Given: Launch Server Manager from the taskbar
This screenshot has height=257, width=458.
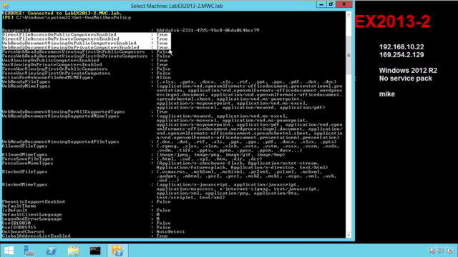Looking at the screenshot, I should (29, 251).
